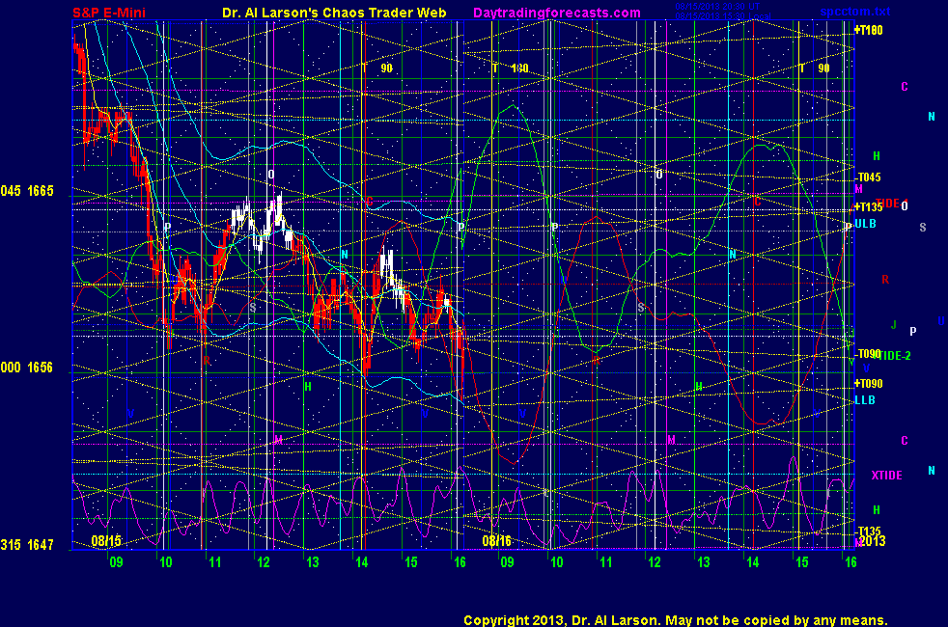Click the green 'TIDE-2' legend label
The width and height of the screenshot is (948, 627).
coord(895,356)
